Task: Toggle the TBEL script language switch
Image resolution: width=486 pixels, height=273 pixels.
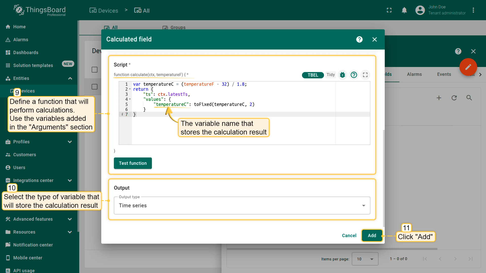Action: pyautogui.click(x=313, y=75)
